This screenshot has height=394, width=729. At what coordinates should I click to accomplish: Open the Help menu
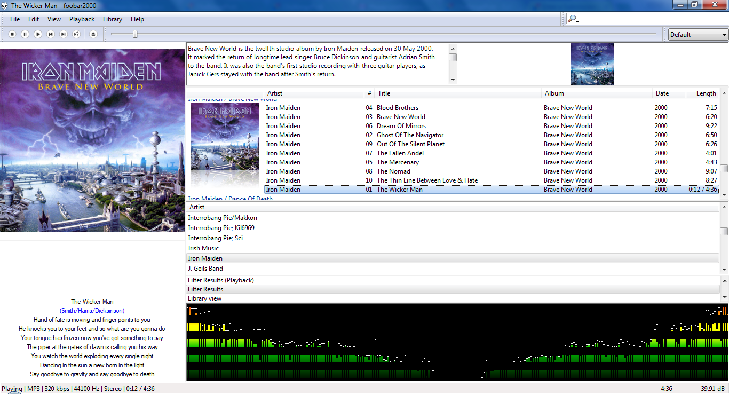pos(137,19)
